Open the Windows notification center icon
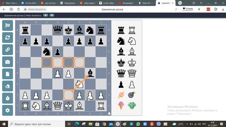The width and height of the screenshot is (226, 127). [x=222, y=124]
